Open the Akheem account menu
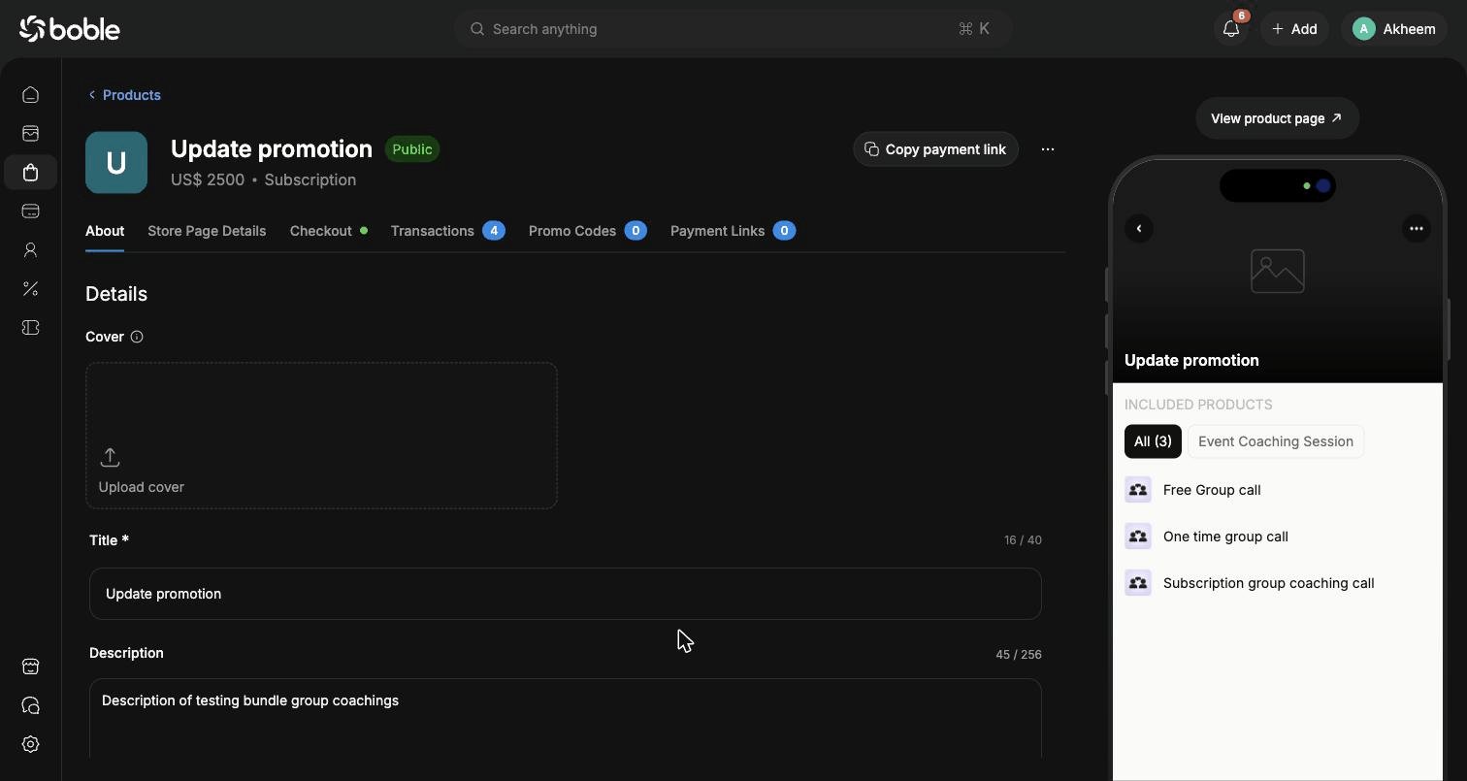 [1394, 29]
